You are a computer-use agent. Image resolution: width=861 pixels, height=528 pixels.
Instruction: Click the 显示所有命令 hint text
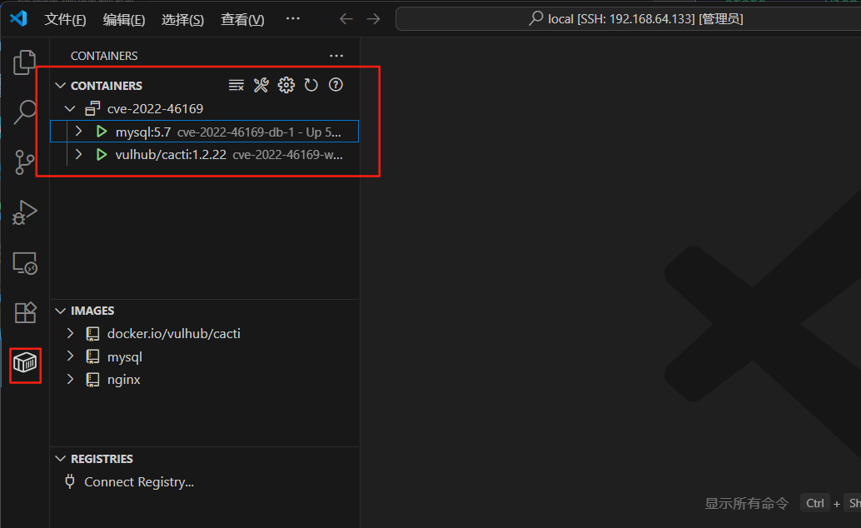pyautogui.click(x=746, y=503)
